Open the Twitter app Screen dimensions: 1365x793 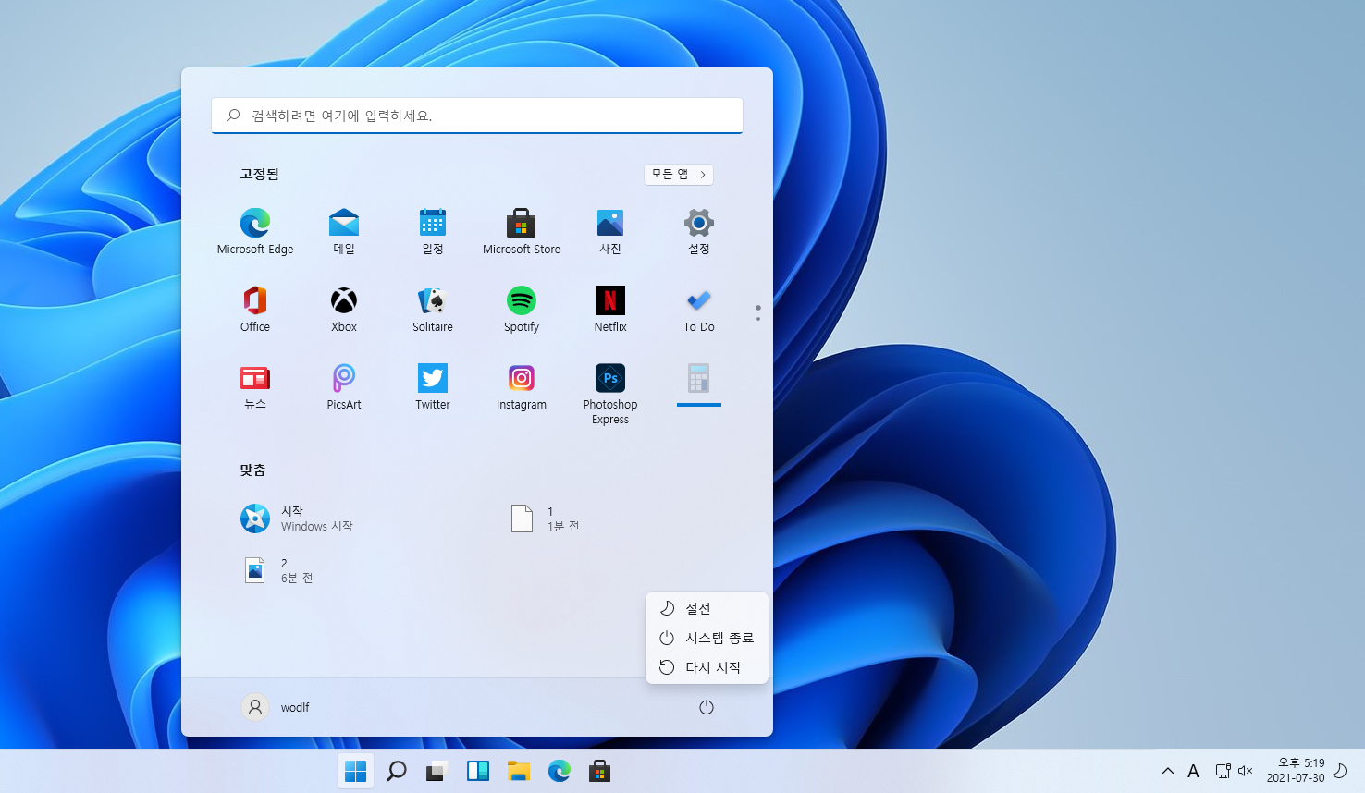click(x=433, y=386)
